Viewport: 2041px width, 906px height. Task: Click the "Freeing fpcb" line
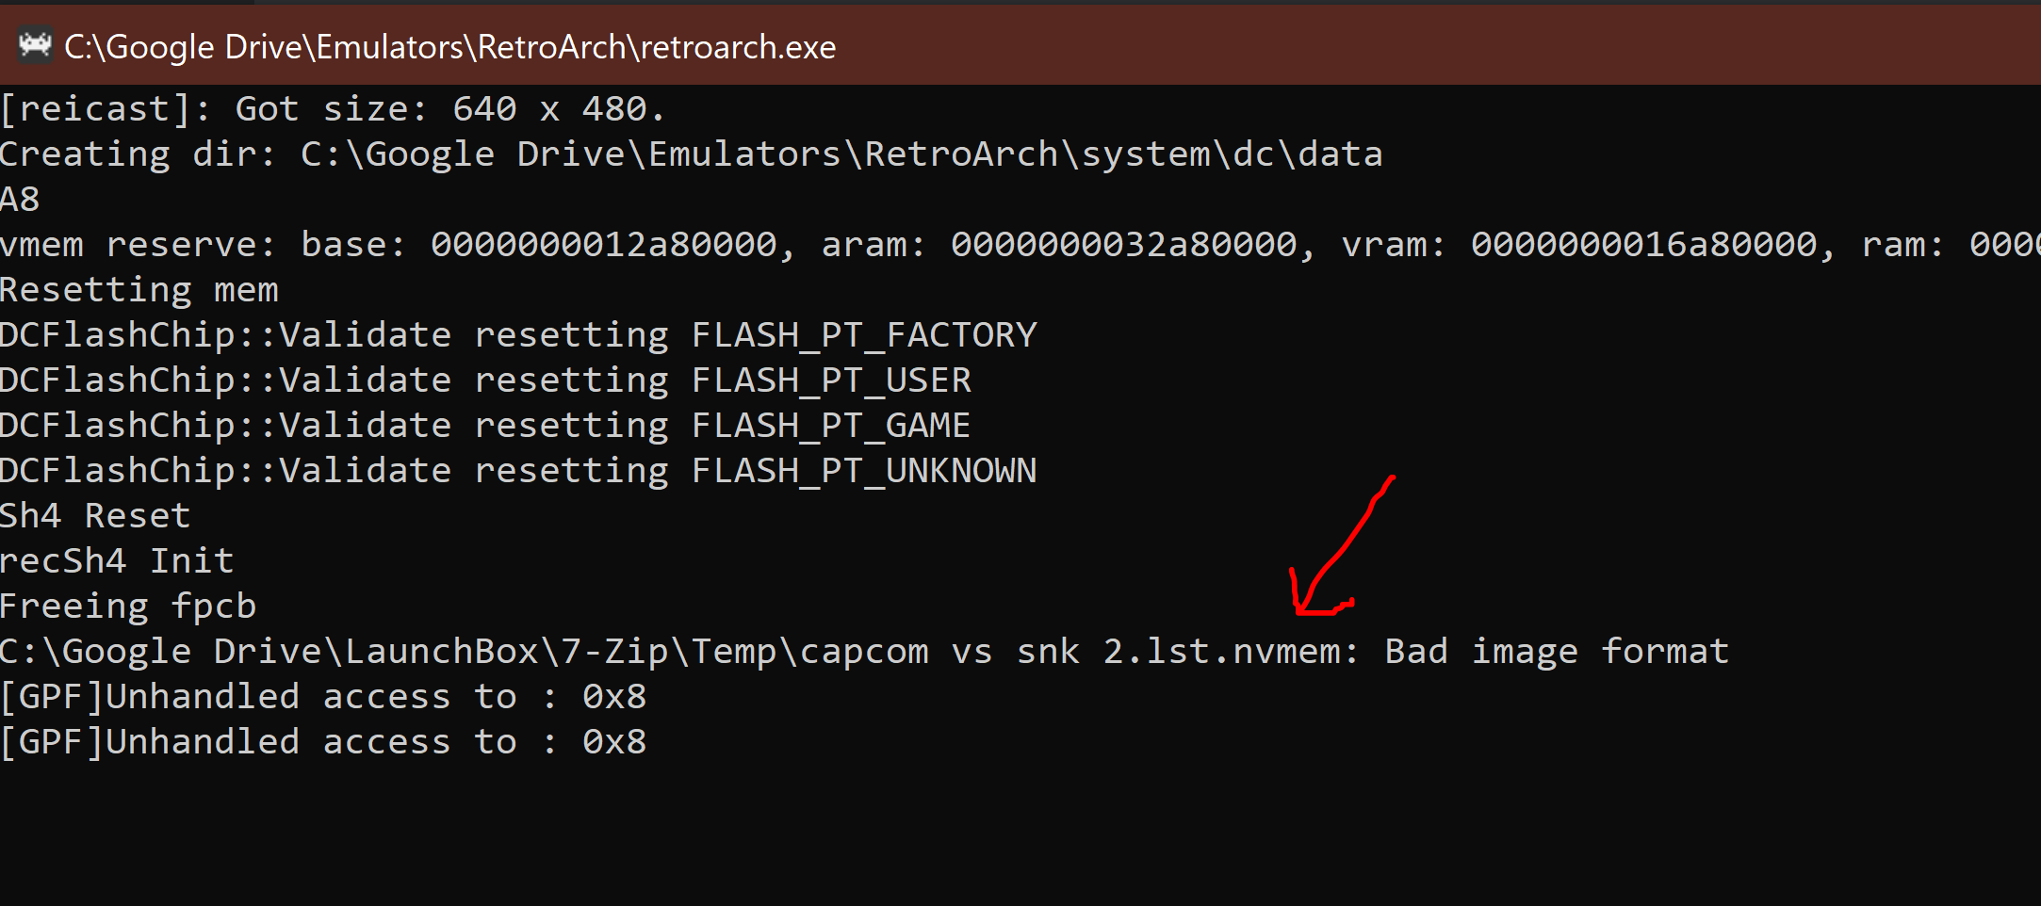(x=128, y=607)
